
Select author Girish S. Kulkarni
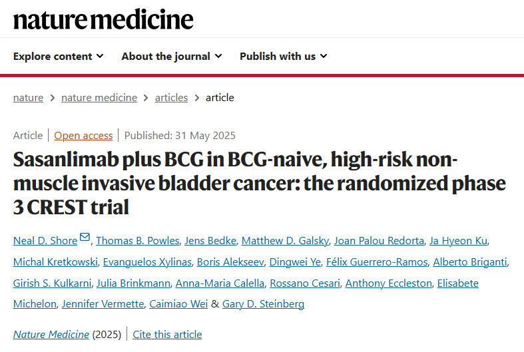pyautogui.click(x=51, y=283)
